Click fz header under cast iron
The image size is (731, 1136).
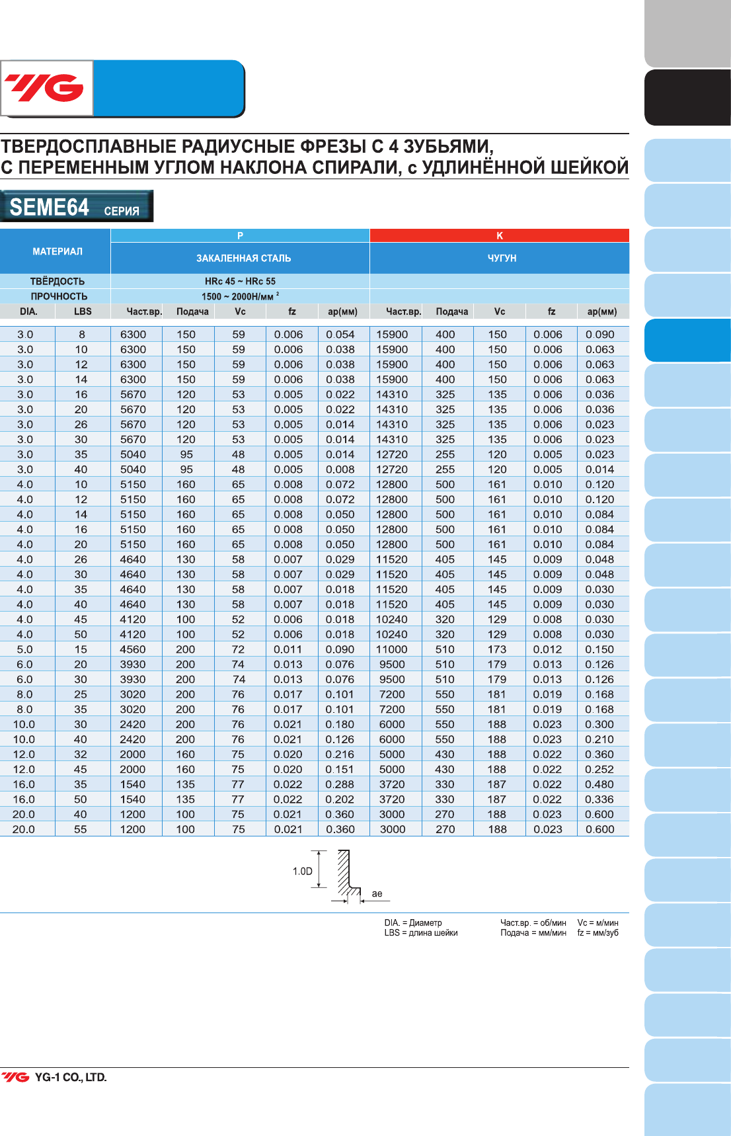[551, 311]
